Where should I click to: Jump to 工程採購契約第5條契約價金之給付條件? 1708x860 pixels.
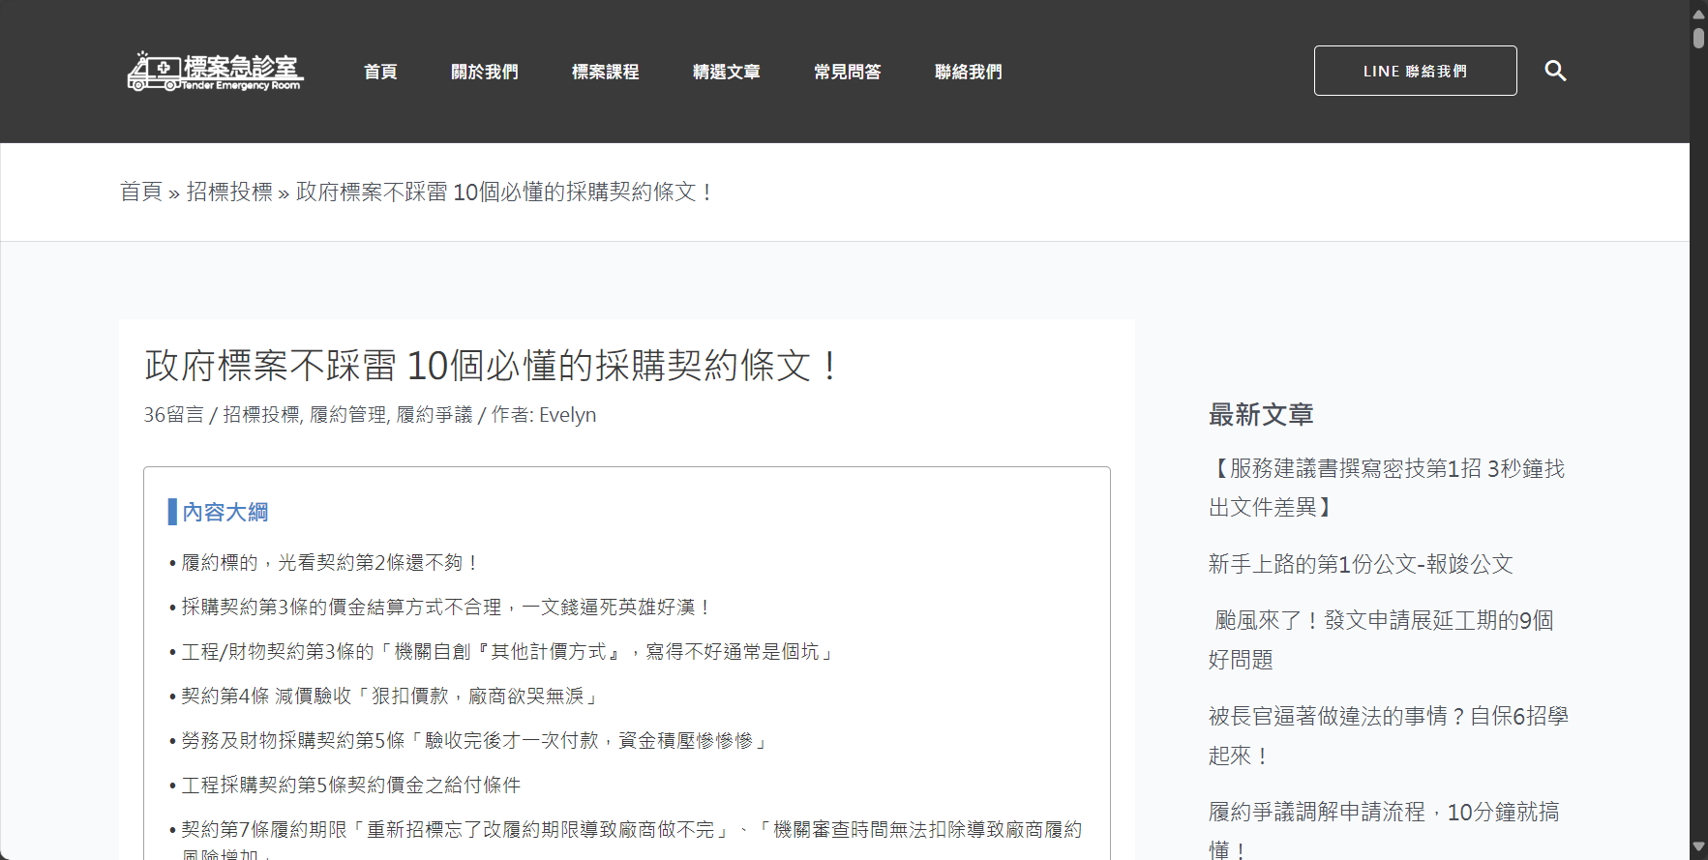click(351, 786)
